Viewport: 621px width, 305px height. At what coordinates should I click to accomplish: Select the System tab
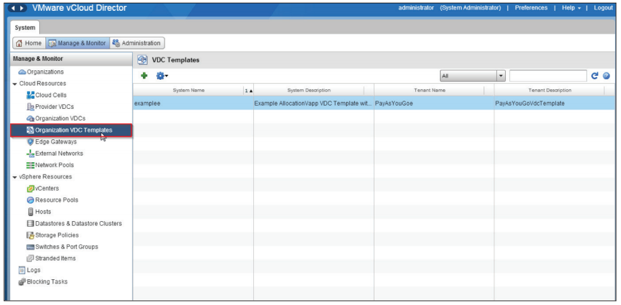tap(25, 27)
